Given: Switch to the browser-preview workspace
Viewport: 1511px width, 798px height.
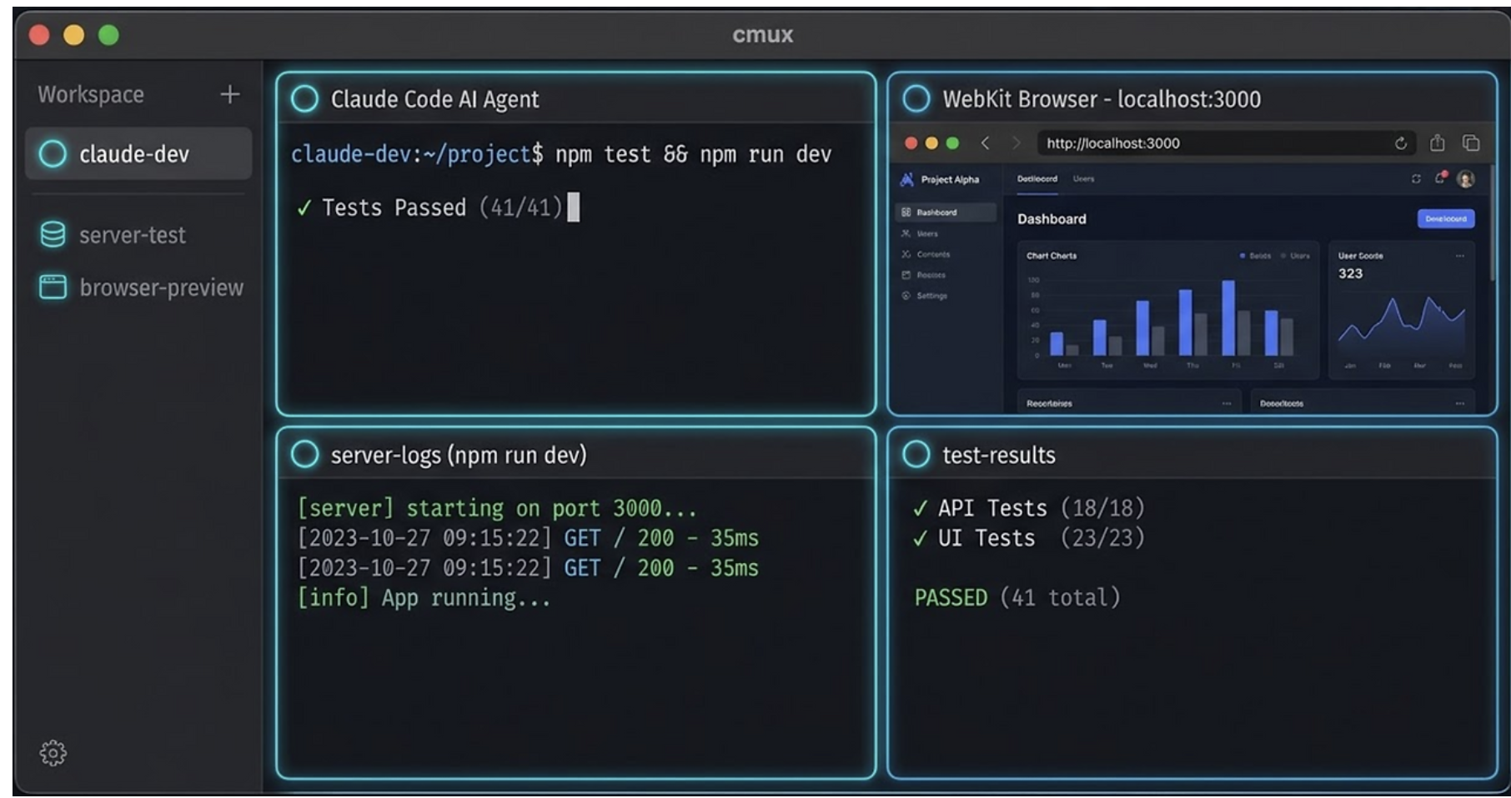Looking at the screenshot, I should tap(141, 287).
